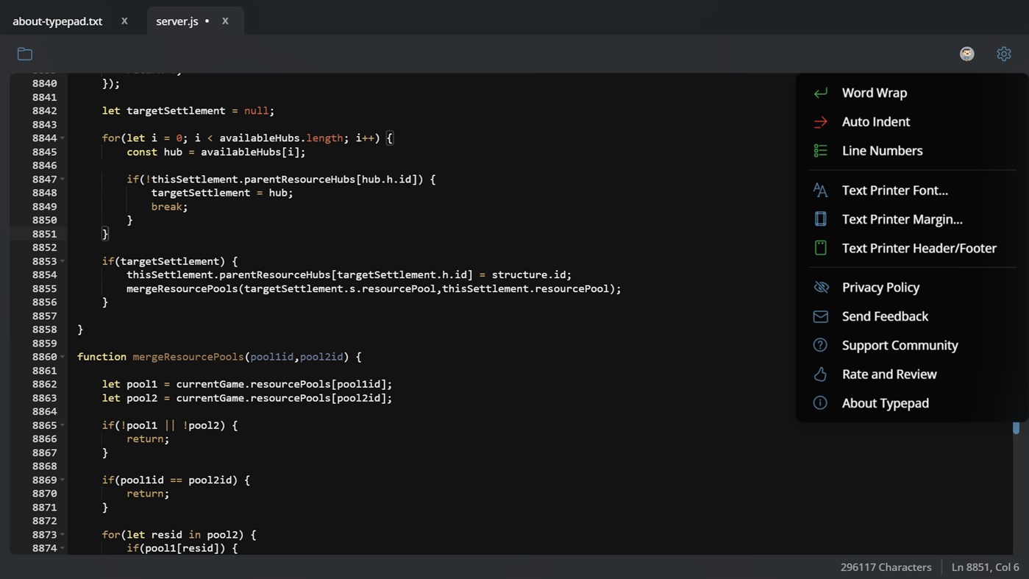
Task: Toggle Line Numbers display
Action: point(882,150)
